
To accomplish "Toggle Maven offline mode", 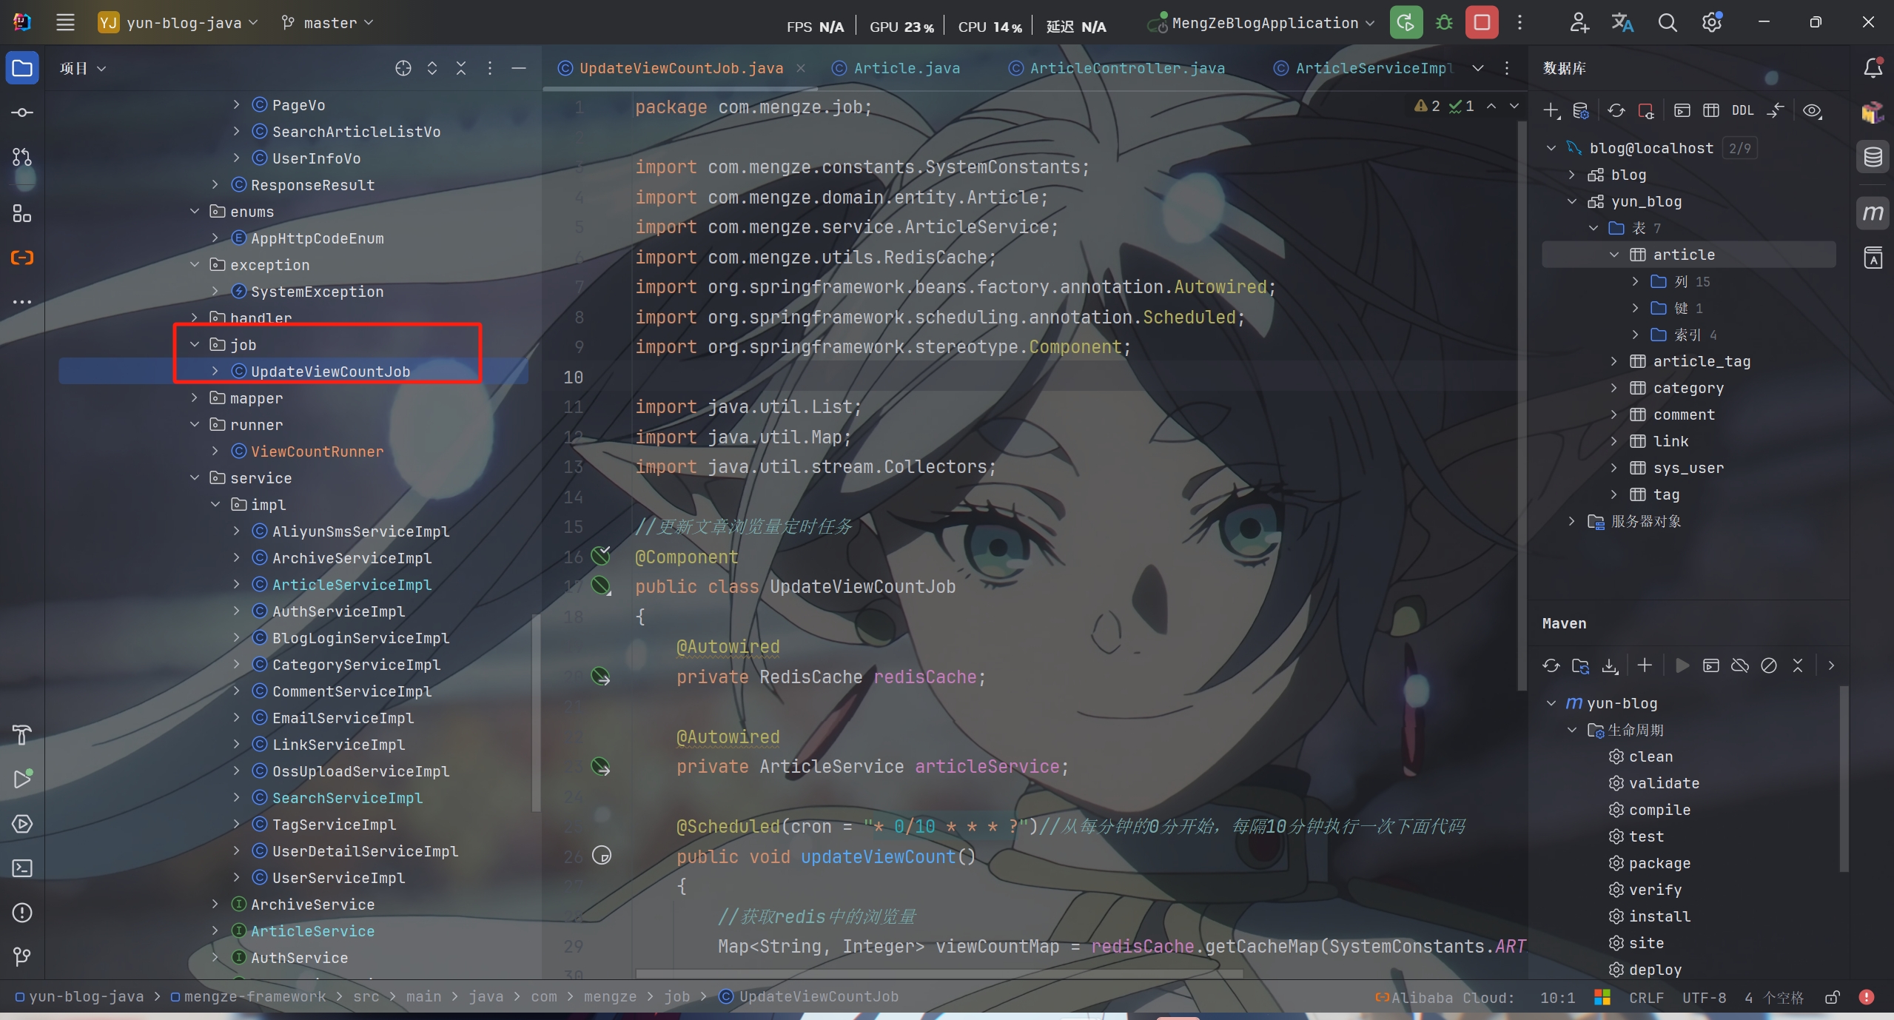I will [1739, 665].
